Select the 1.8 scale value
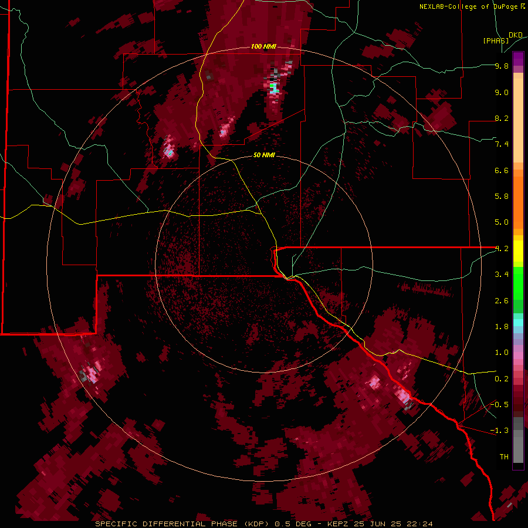Image resolution: width=528 pixels, height=528 pixels. 502,327
